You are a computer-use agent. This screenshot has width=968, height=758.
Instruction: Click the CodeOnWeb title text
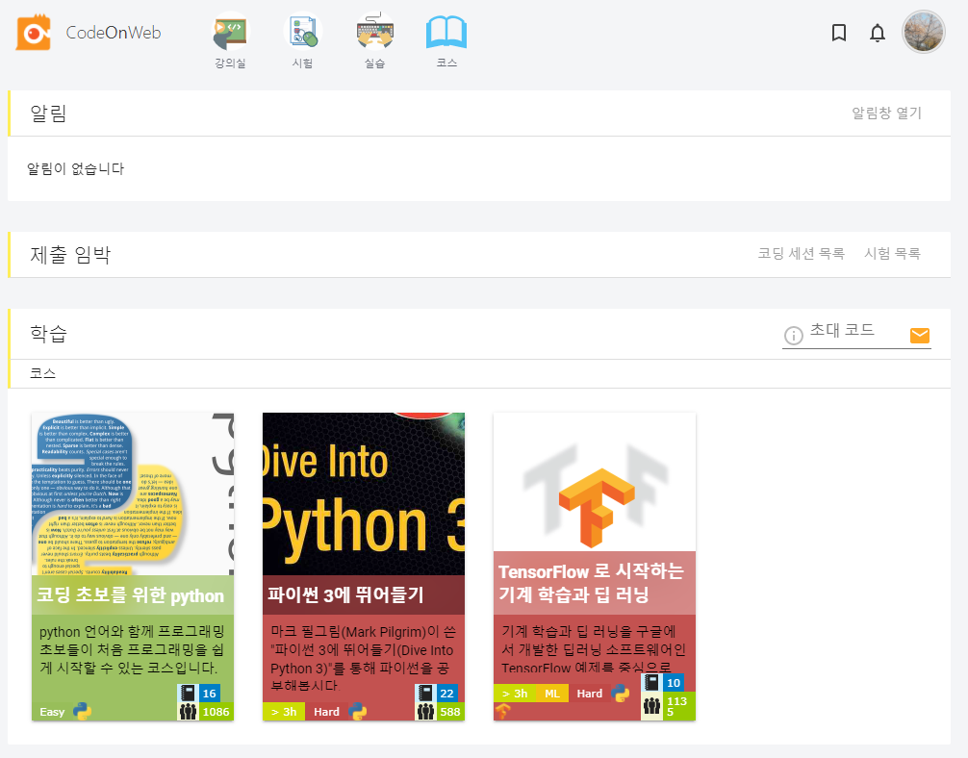[x=113, y=32]
